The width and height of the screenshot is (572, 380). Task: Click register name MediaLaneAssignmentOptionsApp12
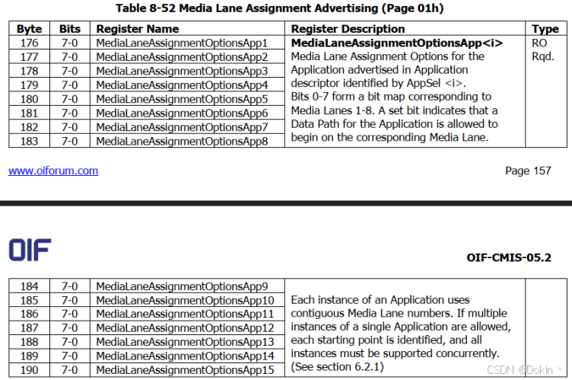coord(185,328)
